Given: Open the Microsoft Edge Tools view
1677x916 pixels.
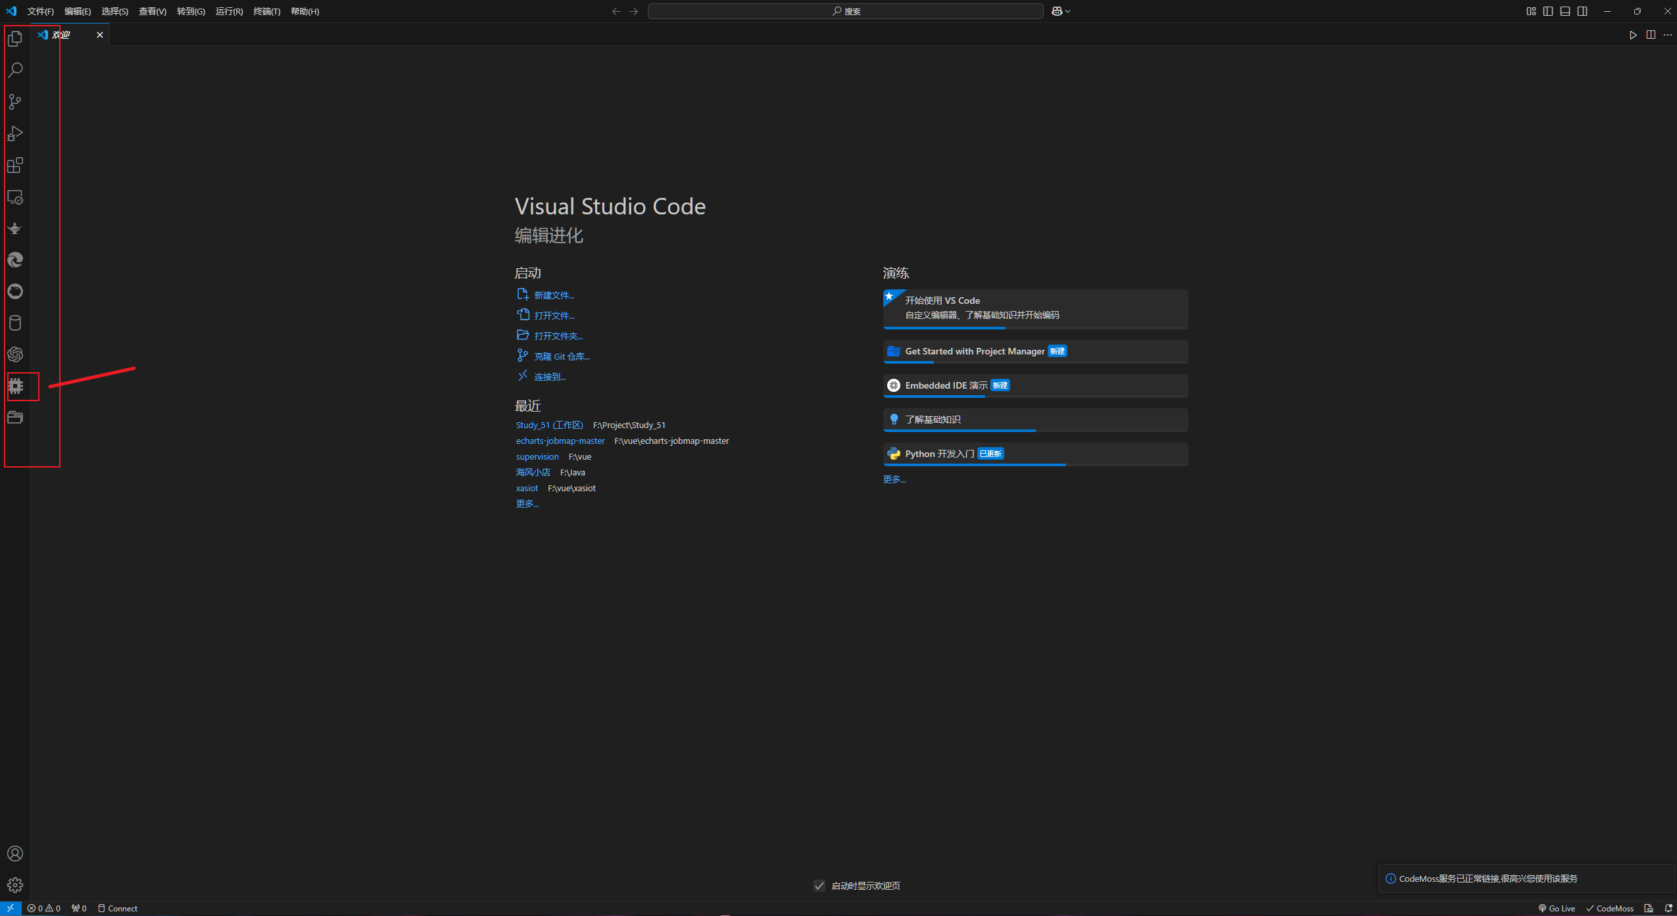Looking at the screenshot, I should click(15, 260).
